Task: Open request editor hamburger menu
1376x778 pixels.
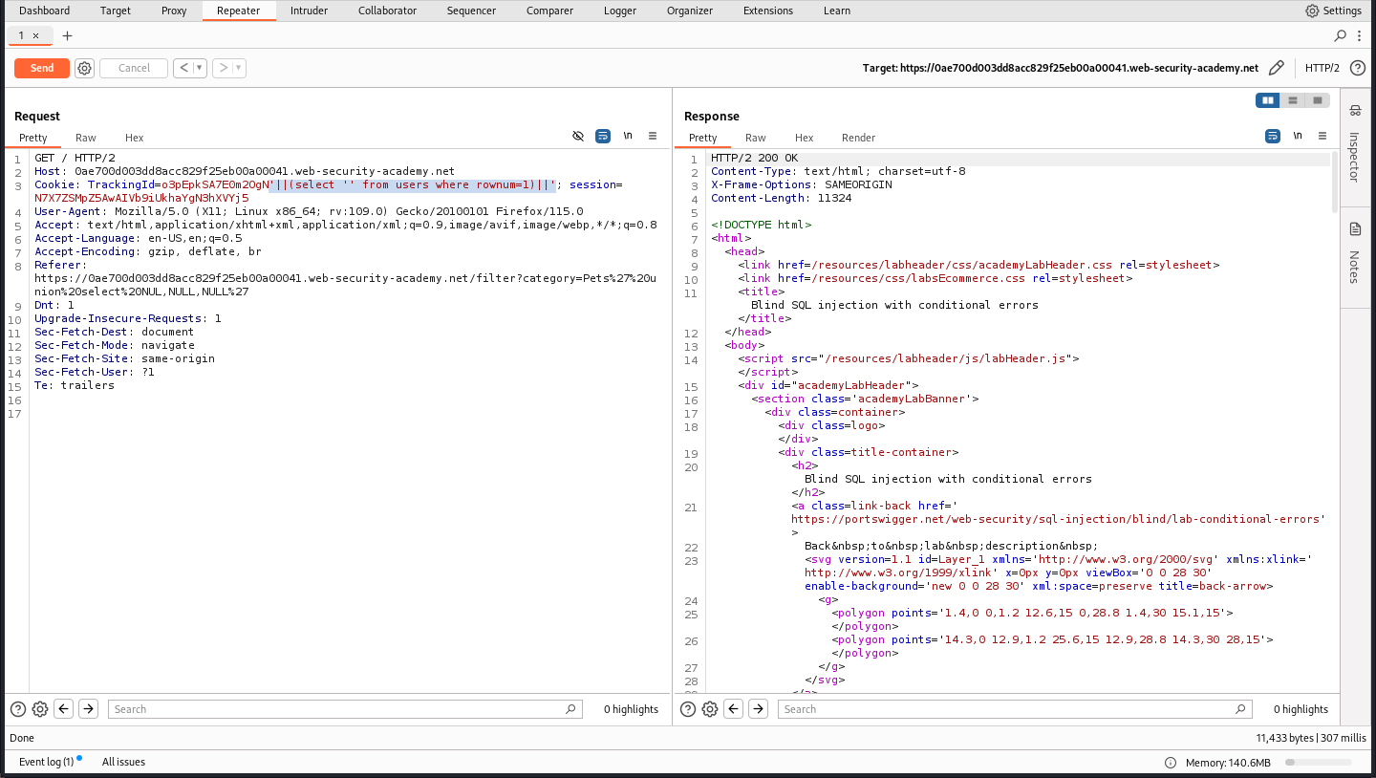Action: (x=653, y=137)
